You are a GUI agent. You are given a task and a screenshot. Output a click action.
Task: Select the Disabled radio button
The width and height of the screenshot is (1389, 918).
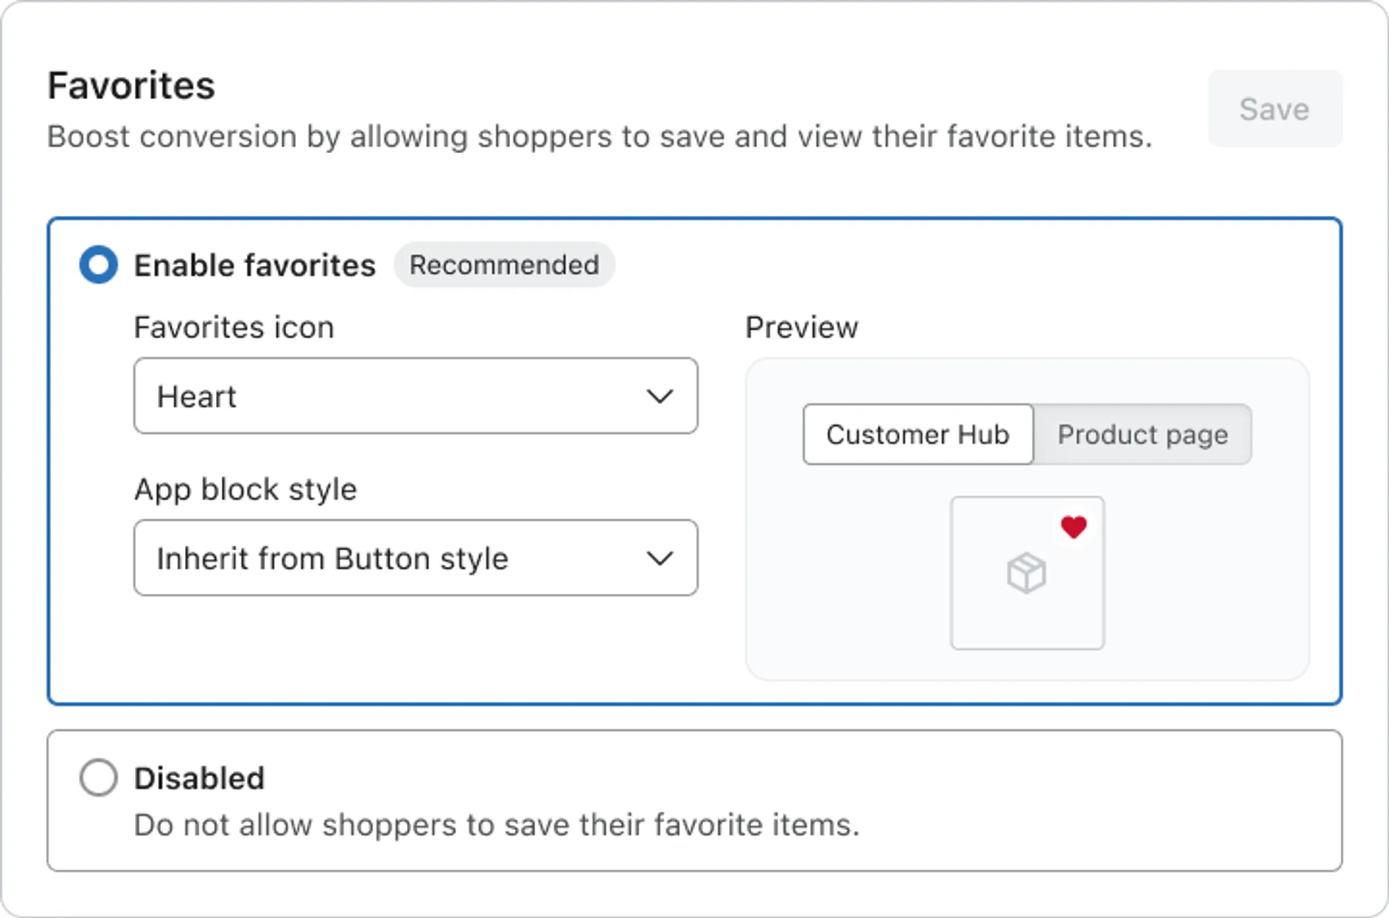click(x=98, y=777)
